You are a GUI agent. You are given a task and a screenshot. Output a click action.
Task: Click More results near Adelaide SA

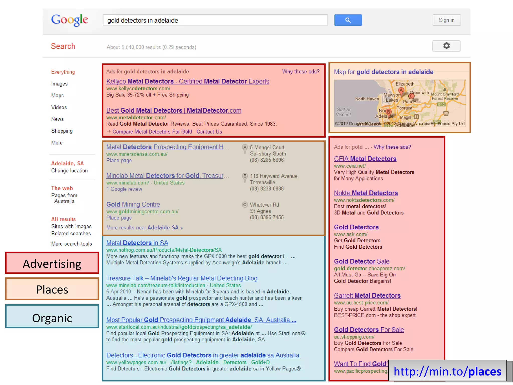(x=144, y=228)
